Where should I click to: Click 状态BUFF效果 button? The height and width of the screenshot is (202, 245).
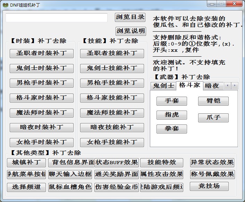point(117,163)
